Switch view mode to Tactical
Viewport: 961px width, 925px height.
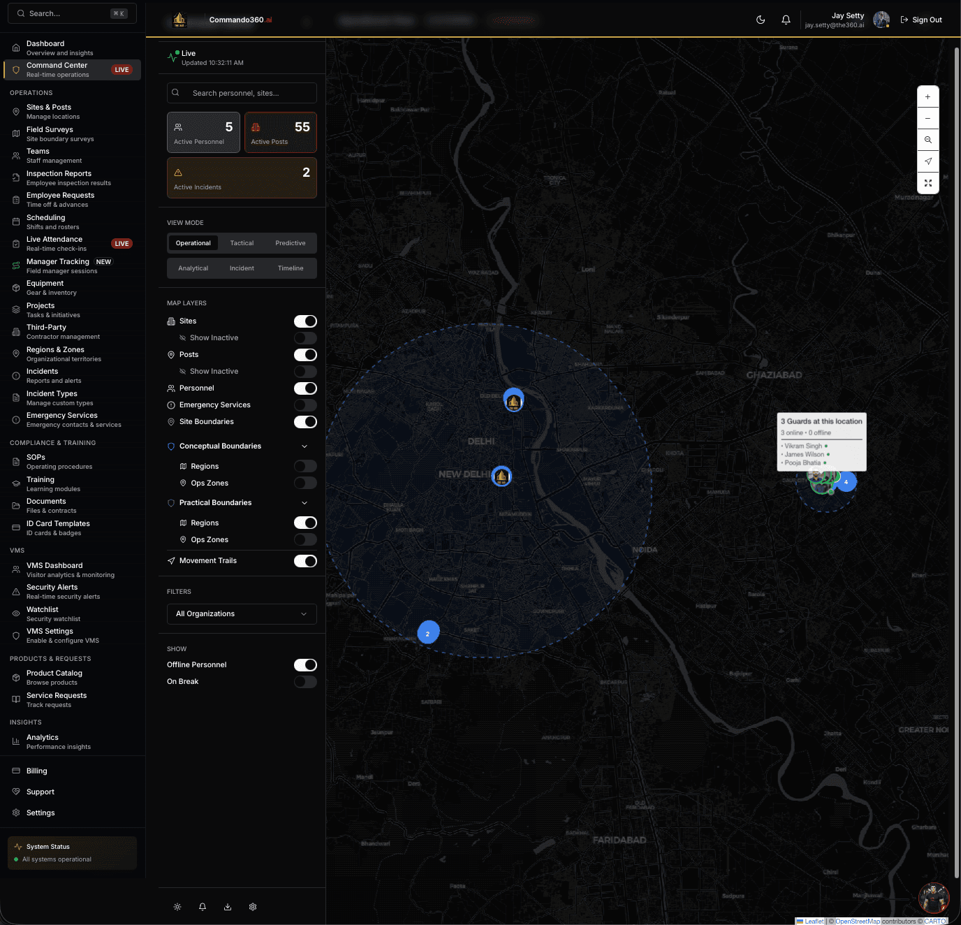click(242, 242)
